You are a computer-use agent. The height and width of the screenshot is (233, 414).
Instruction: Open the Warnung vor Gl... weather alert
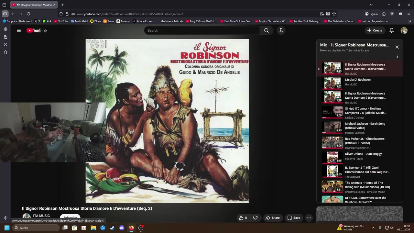[351, 228]
